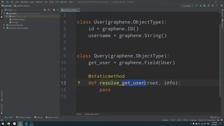
Task: Run the graphql configuration with green play icon
Action: click(197, 6)
